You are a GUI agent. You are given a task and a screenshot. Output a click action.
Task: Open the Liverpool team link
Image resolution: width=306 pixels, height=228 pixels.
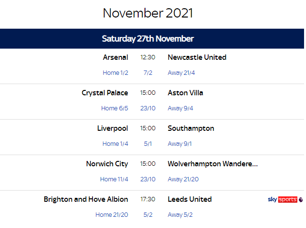coord(112,128)
